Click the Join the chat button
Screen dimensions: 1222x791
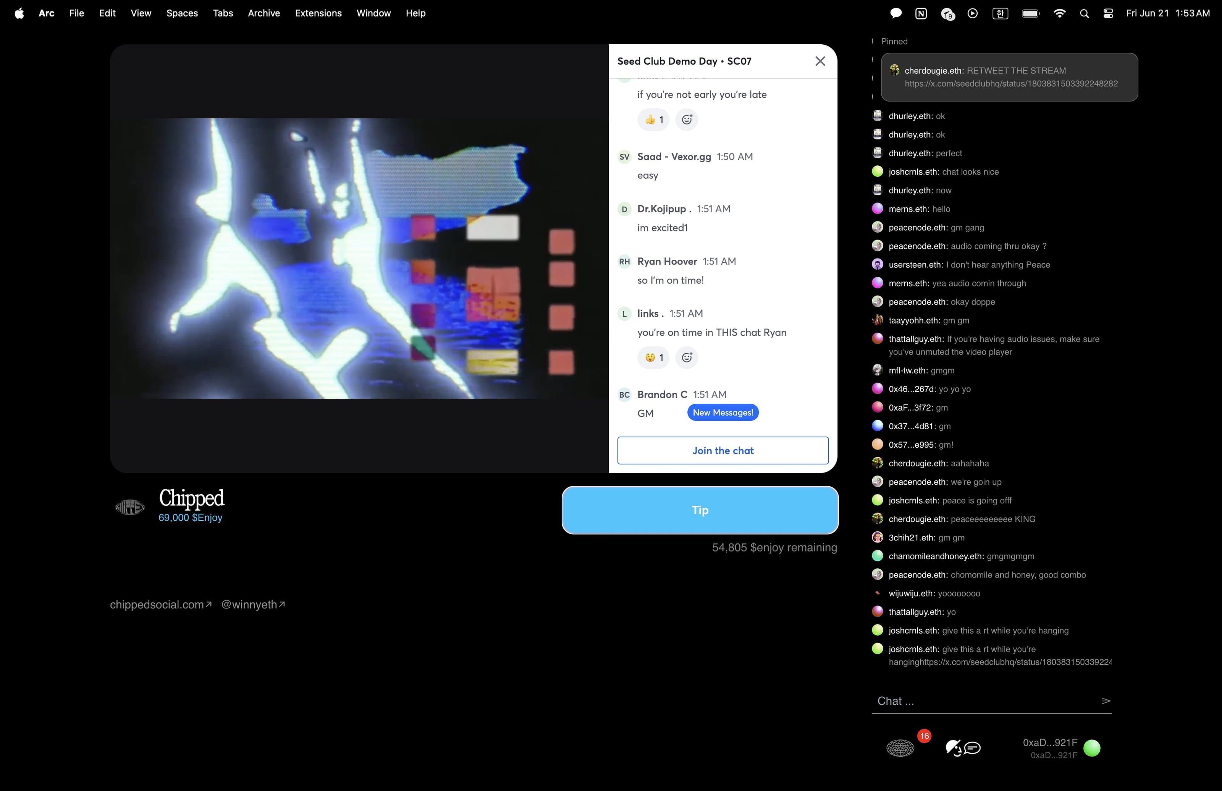click(723, 450)
